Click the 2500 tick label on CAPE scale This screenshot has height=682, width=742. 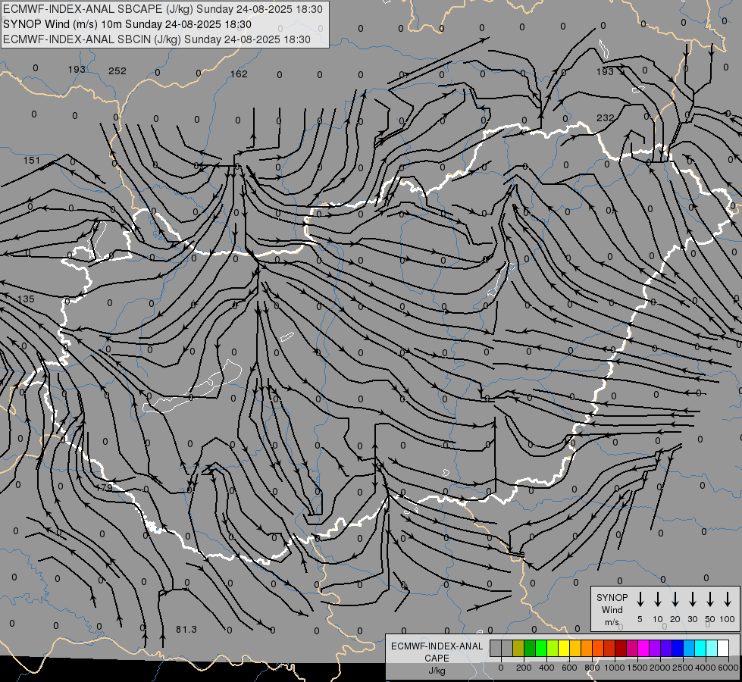(x=683, y=668)
